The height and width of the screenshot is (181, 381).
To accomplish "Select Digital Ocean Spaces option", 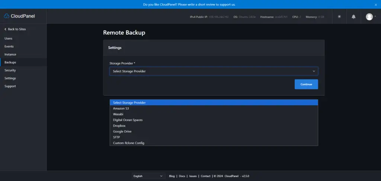I will tap(214, 120).
